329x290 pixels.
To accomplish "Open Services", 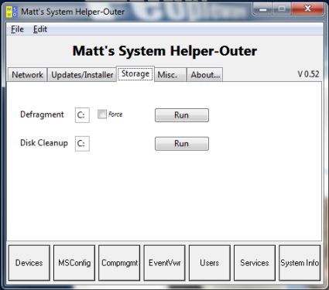I will (x=255, y=263).
